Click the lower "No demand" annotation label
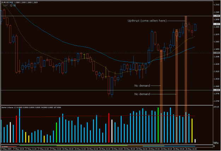This screenshot has height=151, width=221. coord(142,94)
